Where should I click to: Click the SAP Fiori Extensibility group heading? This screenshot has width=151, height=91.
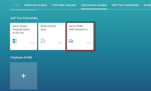pyautogui.click(x=24, y=18)
